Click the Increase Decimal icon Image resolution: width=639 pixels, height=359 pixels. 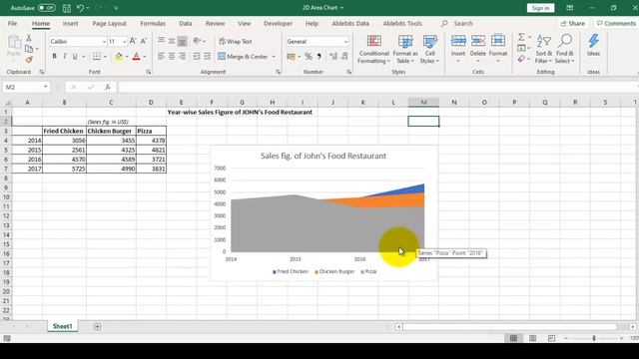pyautogui.click(x=333, y=56)
